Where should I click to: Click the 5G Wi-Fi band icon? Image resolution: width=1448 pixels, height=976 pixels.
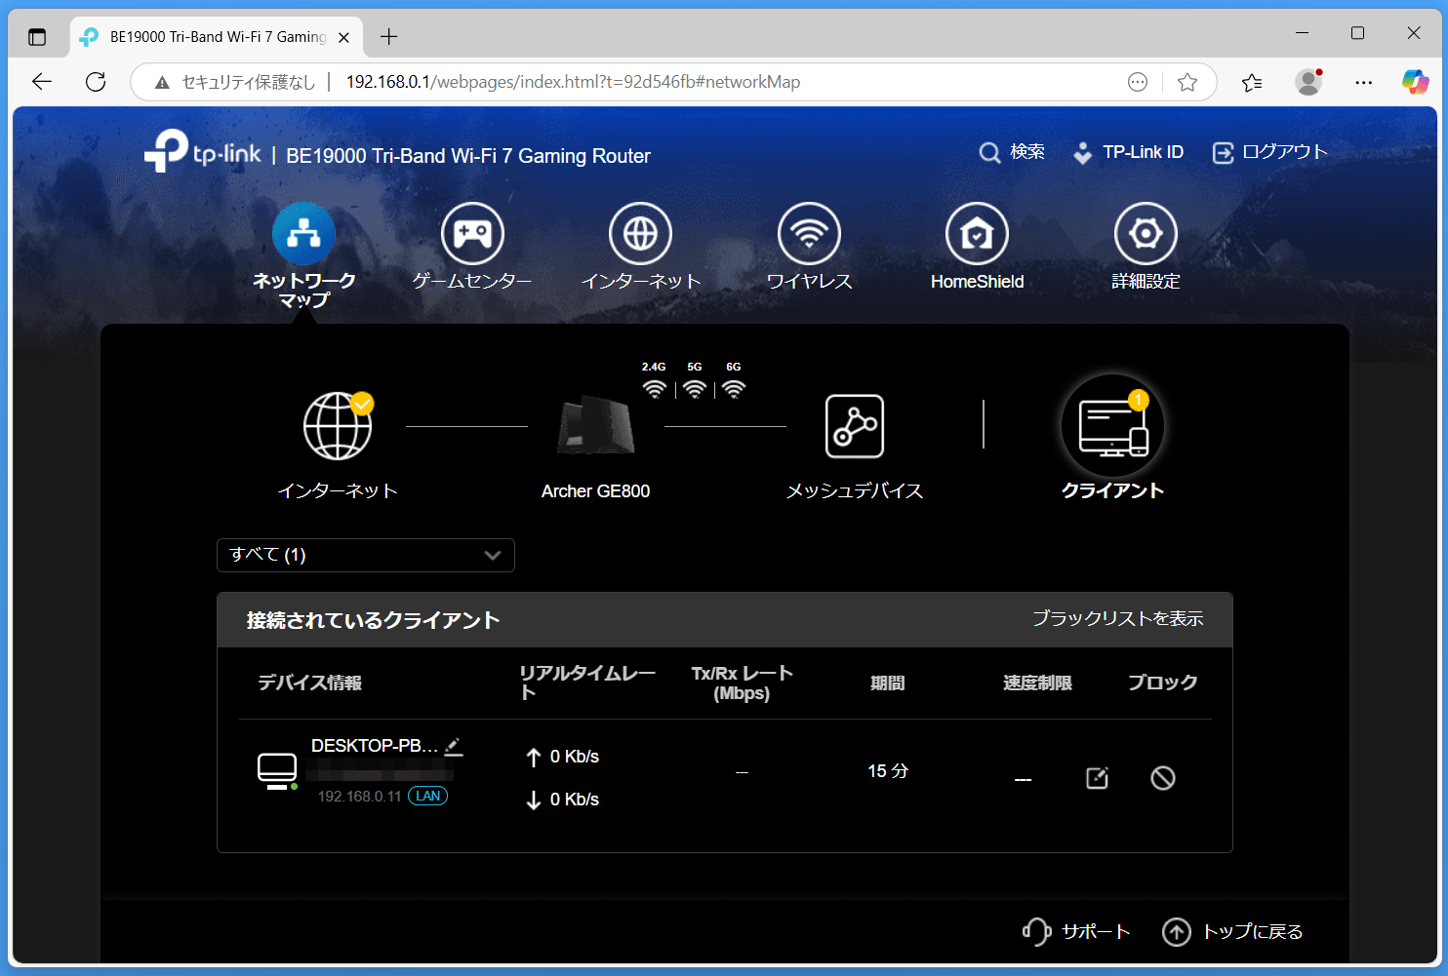pyautogui.click(x=694, y=389)
